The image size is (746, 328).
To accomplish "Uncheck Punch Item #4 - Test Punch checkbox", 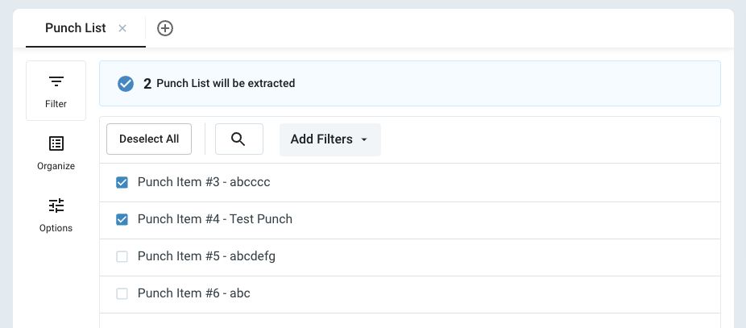I will click(122, 219).
